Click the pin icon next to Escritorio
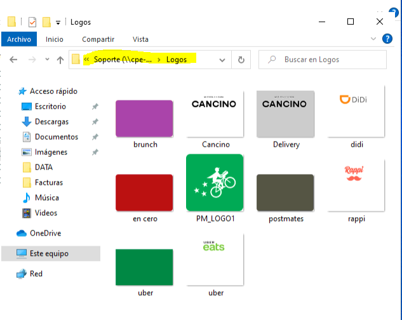402x320 pixels. pos(95,107)
